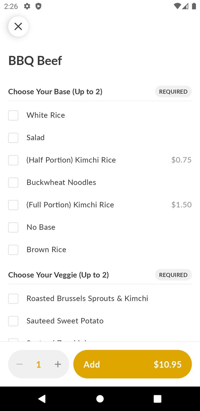This screenshot has height=411, width=200.
Task: Select (Full Portion) Kimchi Rice
Action: coord(13,205)
